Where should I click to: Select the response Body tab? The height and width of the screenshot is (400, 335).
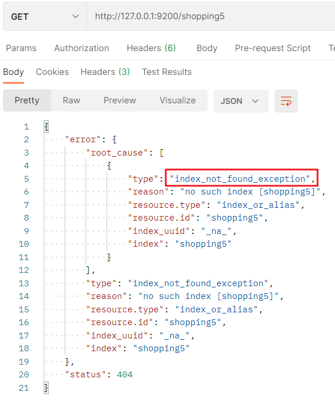click(13, 72)
